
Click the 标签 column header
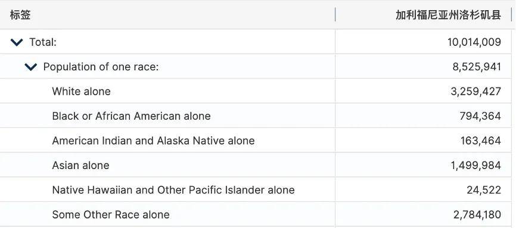pos(20,15)
